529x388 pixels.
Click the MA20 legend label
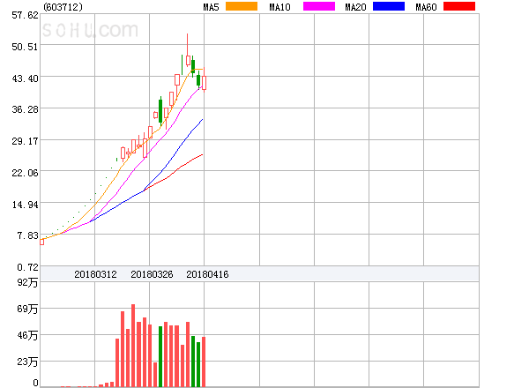(355, 7)
